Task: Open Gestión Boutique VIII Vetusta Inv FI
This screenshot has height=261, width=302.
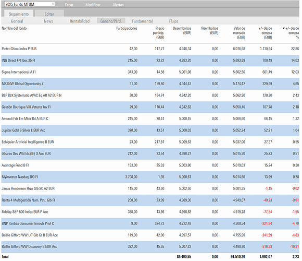Action: click(x=26, y=107)
